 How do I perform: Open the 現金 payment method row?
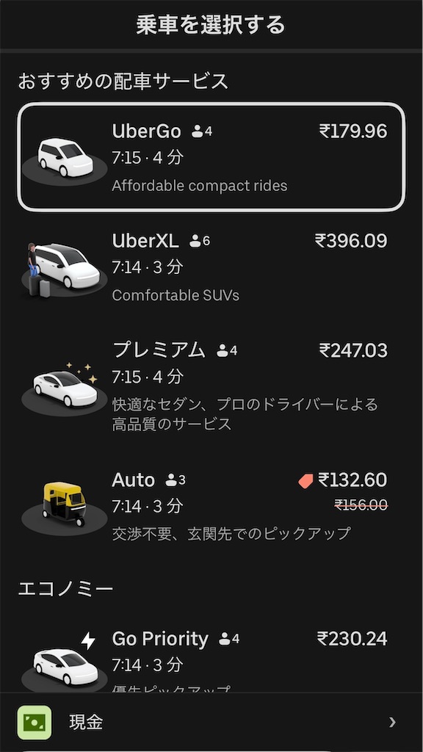coord(211,722)
